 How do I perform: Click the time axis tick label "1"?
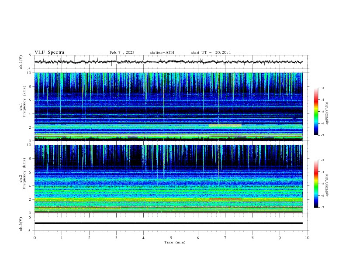[x=62, y=238]
